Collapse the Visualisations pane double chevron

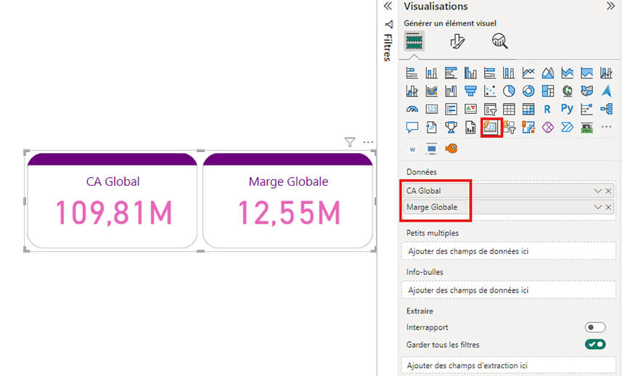(x=610, y=6)
